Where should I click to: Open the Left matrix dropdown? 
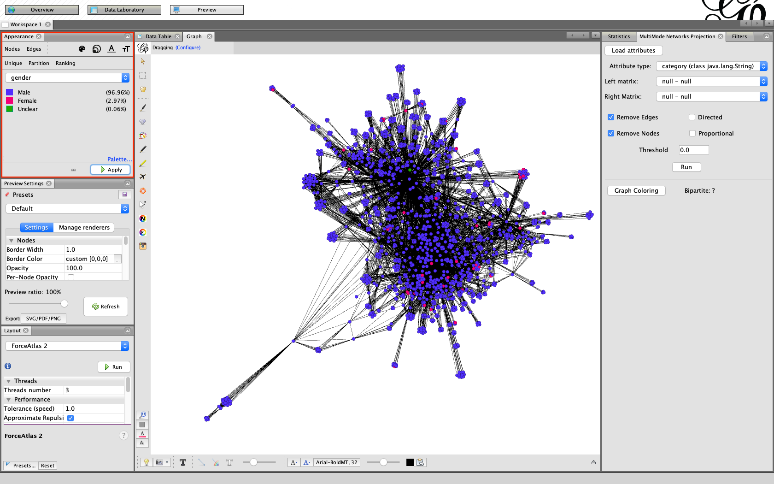tap(712, 81)
